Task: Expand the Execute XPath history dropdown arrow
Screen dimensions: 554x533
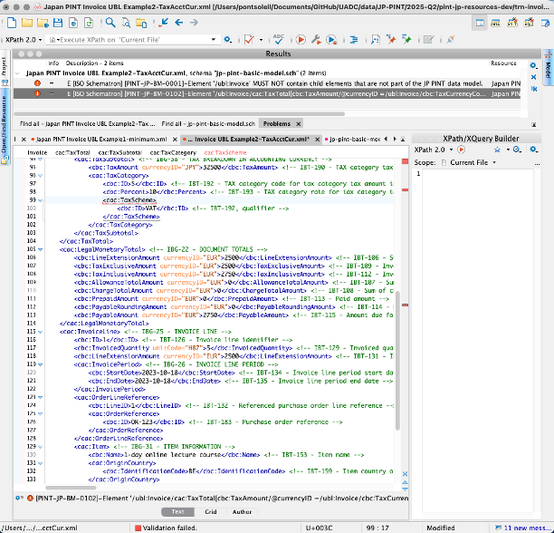Action: [x=214, y=40]
